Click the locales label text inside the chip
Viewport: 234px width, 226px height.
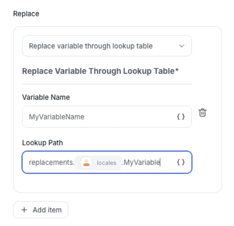tap(106, 163)
